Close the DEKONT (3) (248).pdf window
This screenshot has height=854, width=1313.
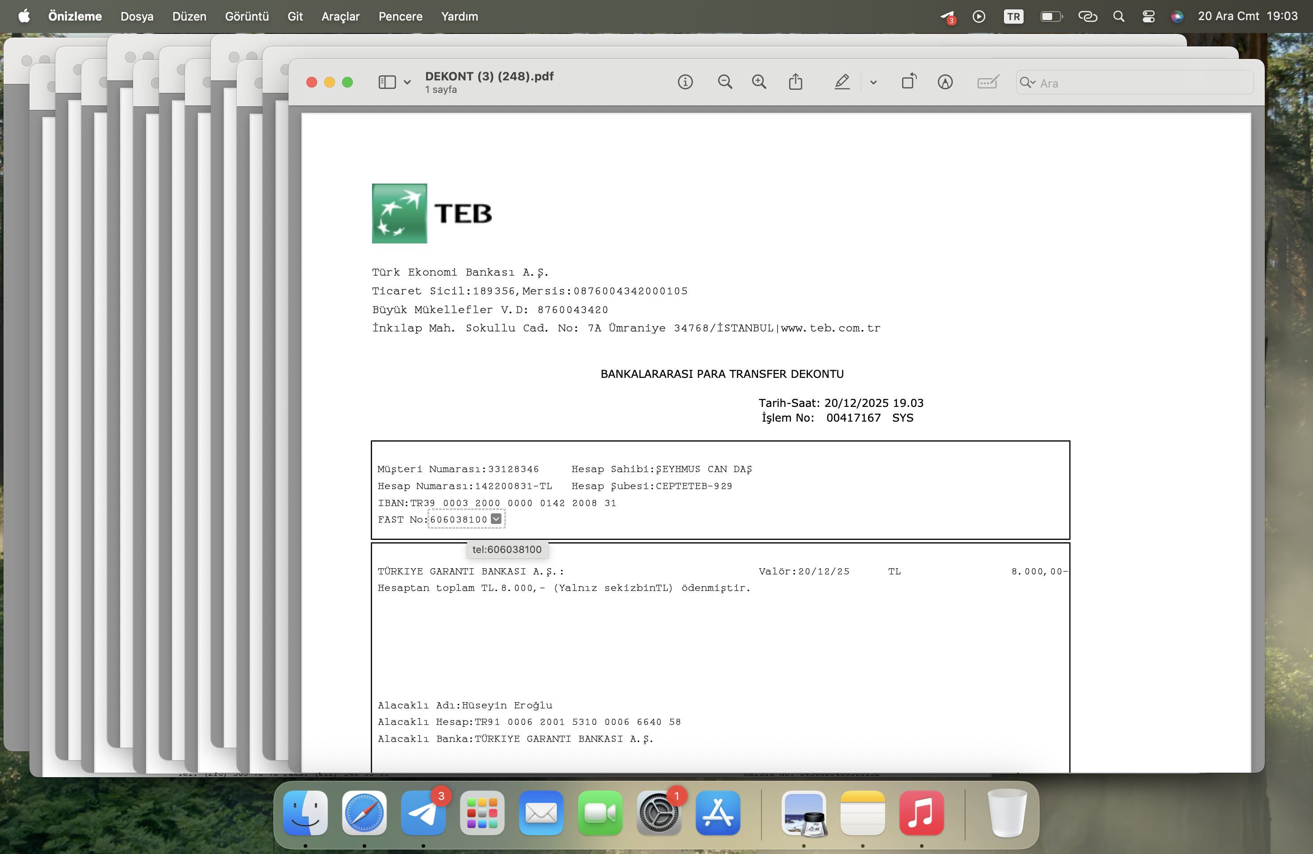(x=312, y=82)
